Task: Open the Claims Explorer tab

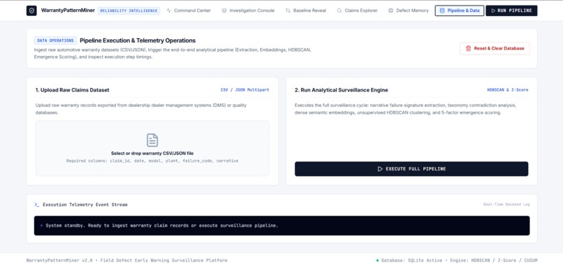Action: point(357,10)
